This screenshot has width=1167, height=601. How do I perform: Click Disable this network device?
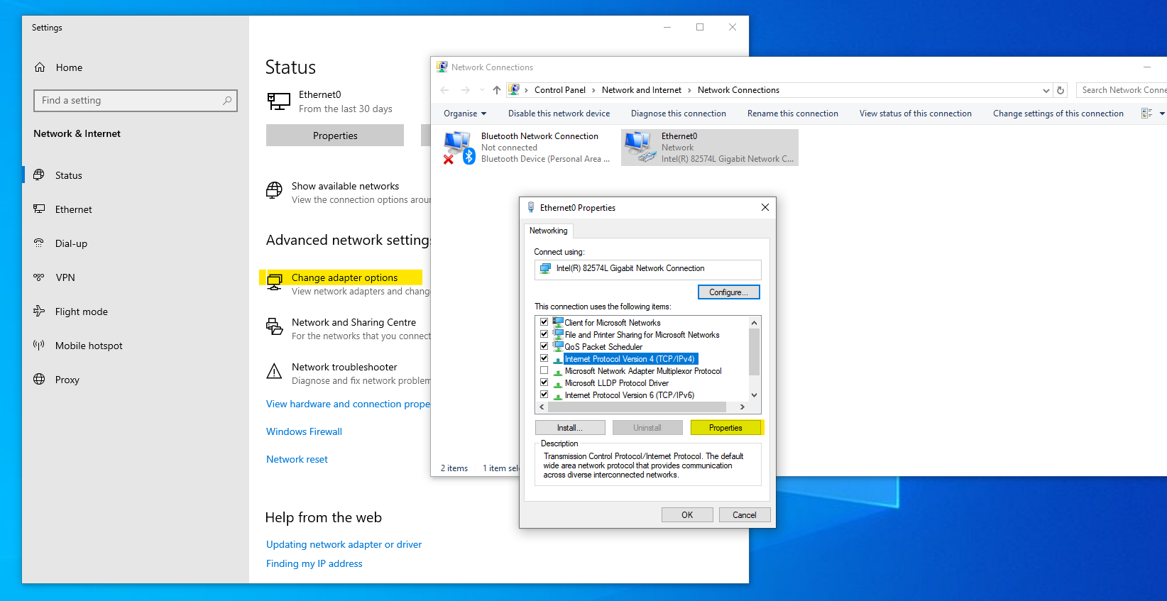point(559,114)
